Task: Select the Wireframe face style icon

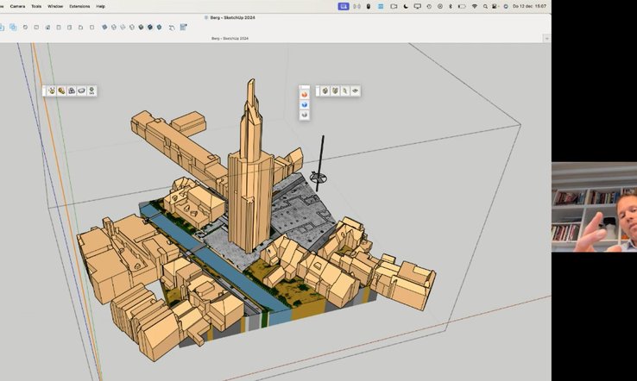Action: tap(123, 27)
